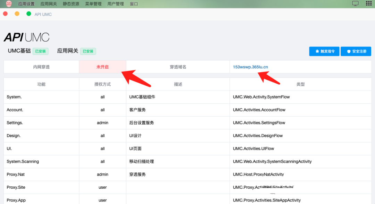Click the 已安装 badge beside UMC基础
The height and width of the screenshot is (204, 375).
40,51
